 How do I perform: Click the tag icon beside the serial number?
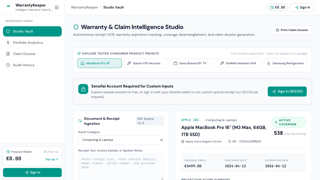tap(230, 141)
